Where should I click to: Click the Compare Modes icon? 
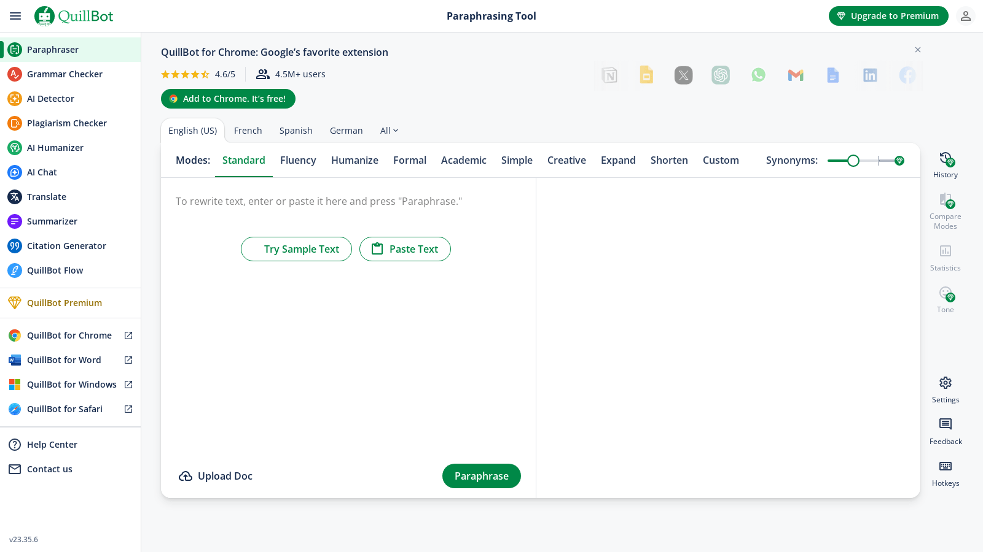click(x=945, y=201)
